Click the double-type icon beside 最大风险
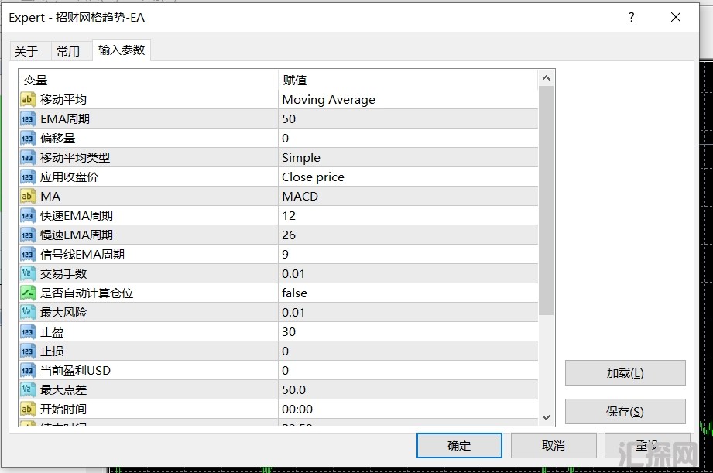The height and width of the screenshot is (473, 713). click(x=27, y=313)
